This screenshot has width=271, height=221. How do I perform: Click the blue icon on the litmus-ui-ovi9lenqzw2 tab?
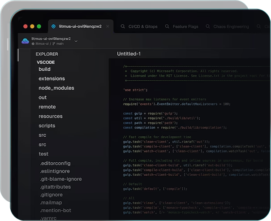click(53, 26)
